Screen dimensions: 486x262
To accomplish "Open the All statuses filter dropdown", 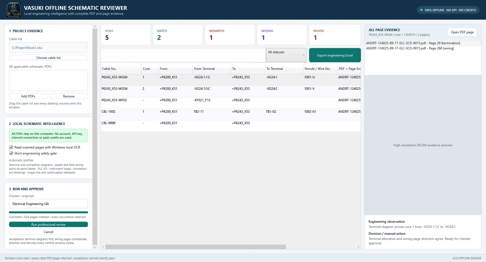I will [286, 55].
